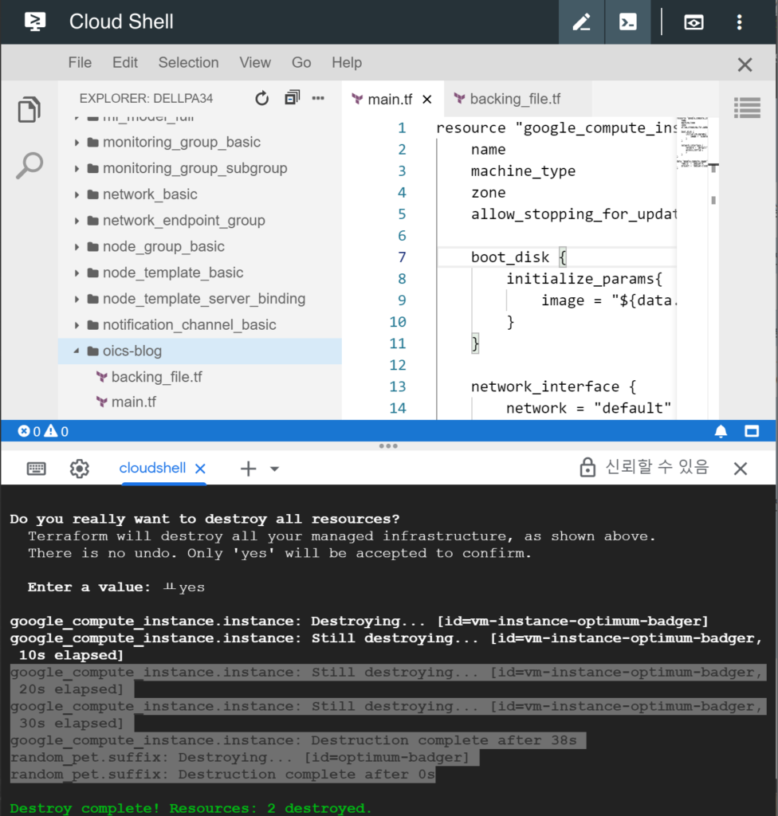Open the web preview icon
The width and height of the screenshot is (778, 816).
(694, 22)
